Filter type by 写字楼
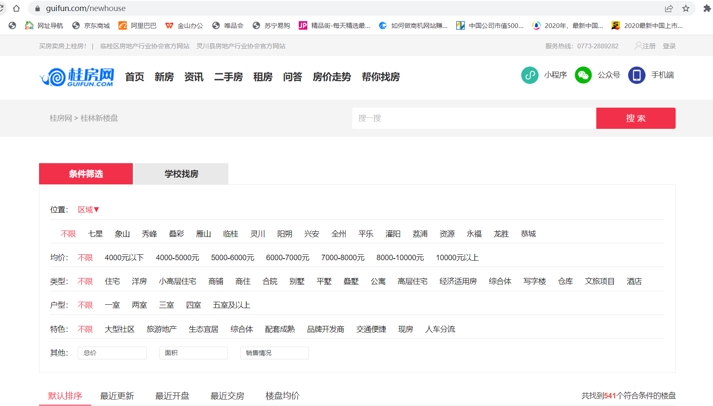Viewport: 713px width, 406px height. pyautogui.click(x=535, y=281)
